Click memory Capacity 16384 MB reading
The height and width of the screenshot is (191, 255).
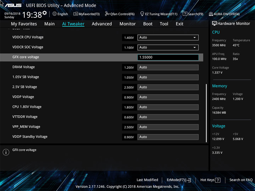pyautogui.click(x=219, y=112)
